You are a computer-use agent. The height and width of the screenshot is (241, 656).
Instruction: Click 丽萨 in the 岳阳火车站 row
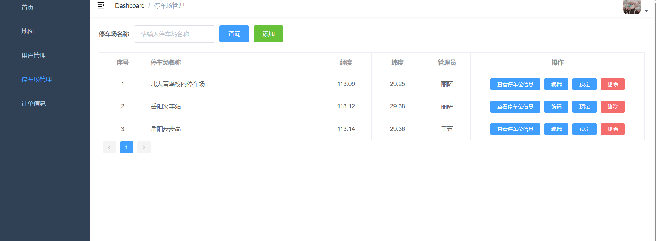pos(447,106)
